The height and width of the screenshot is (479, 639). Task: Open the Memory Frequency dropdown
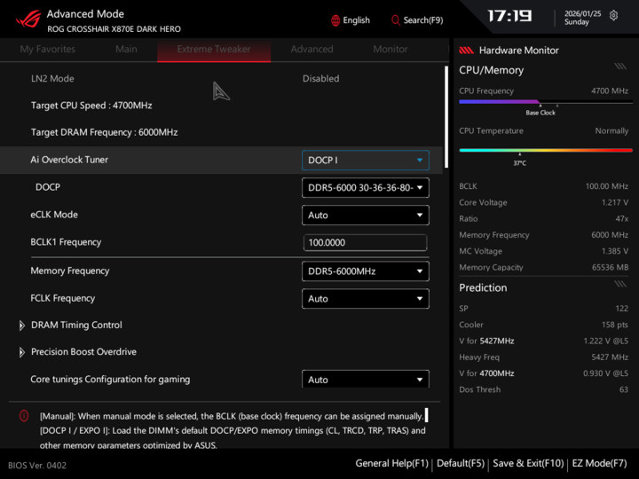click(x=365, y=271)
